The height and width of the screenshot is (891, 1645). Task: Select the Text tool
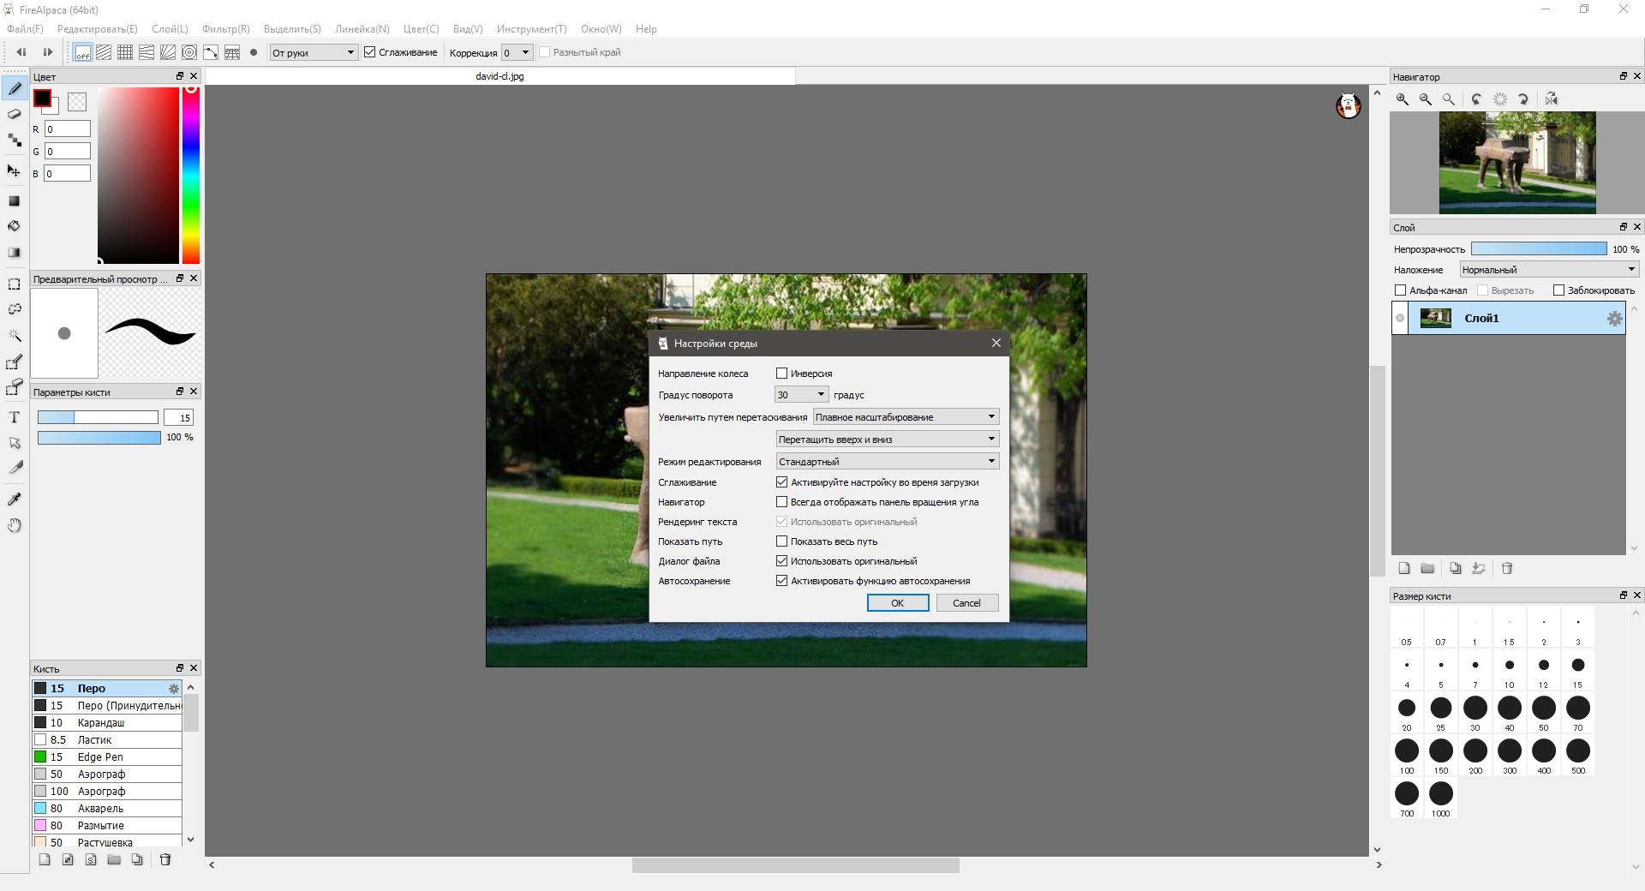(15, 417)
